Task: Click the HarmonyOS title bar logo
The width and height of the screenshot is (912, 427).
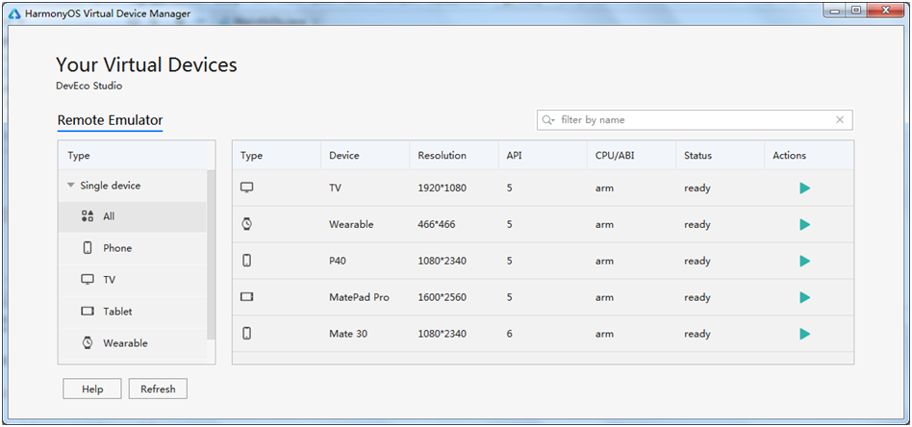Action: [15, 13]
